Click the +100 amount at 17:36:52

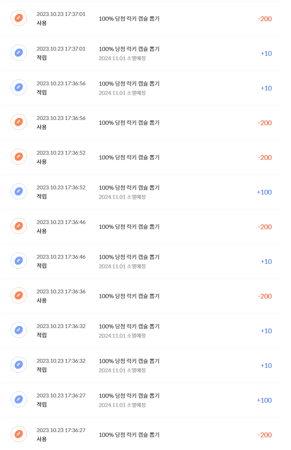pos(264,192)
